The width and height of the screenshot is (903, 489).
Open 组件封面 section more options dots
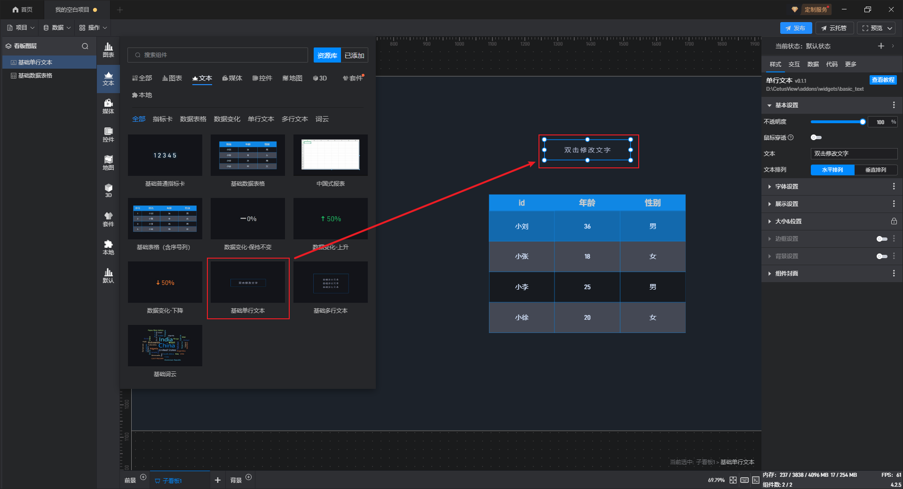pos(894,273)
